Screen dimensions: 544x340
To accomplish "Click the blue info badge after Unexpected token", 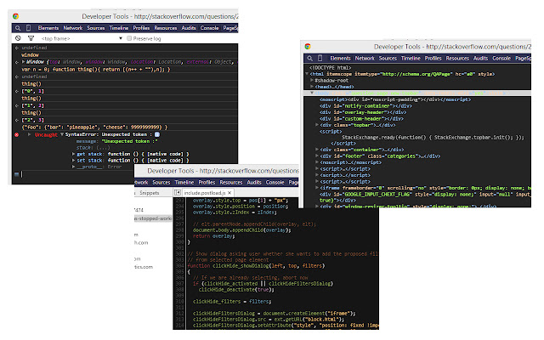I will [x=157, y=134].
